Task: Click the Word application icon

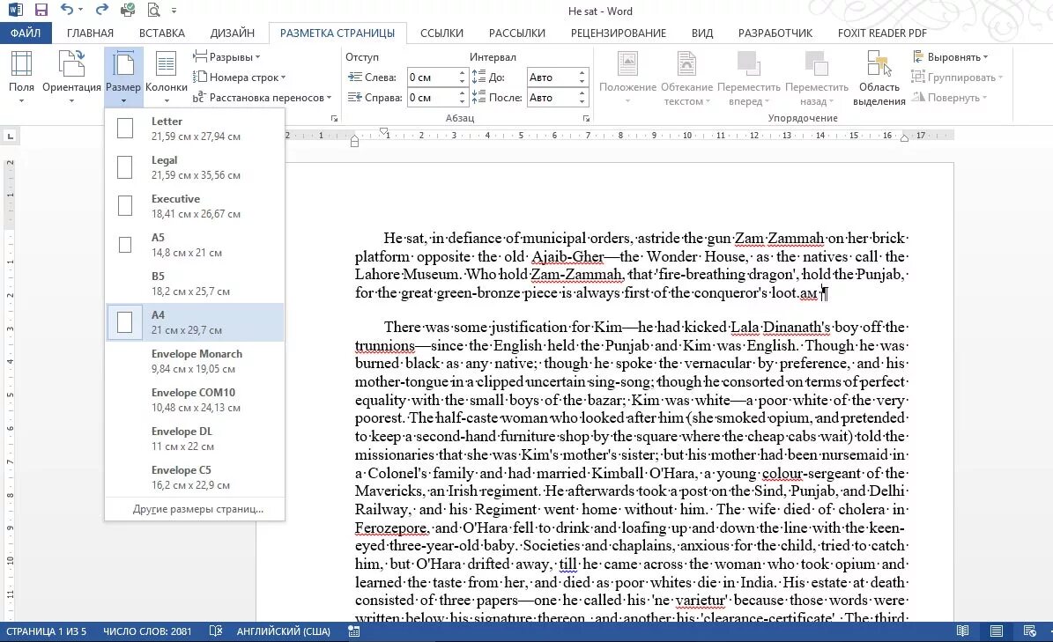Action: point(15,10)
